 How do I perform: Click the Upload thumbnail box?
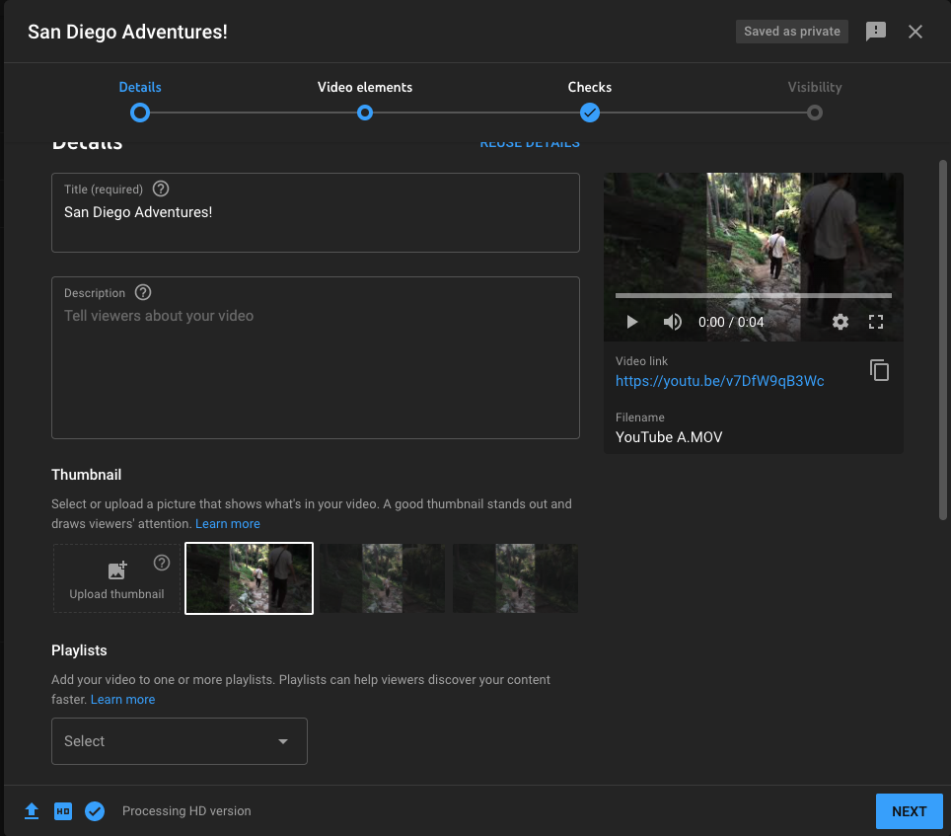tap(116, 578)
